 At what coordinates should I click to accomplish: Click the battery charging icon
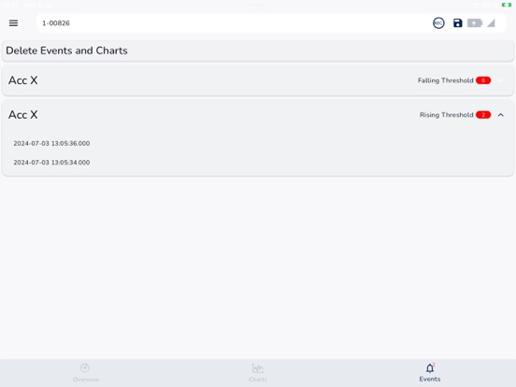(475, 23)
